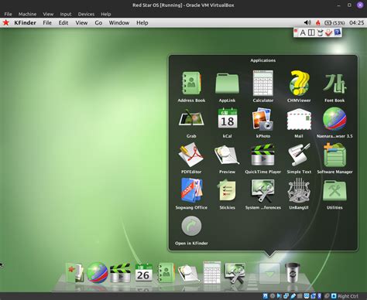Viewport: 367px width, 300px height.
Task: Open the Window menu
Action: tap(119, 22)
